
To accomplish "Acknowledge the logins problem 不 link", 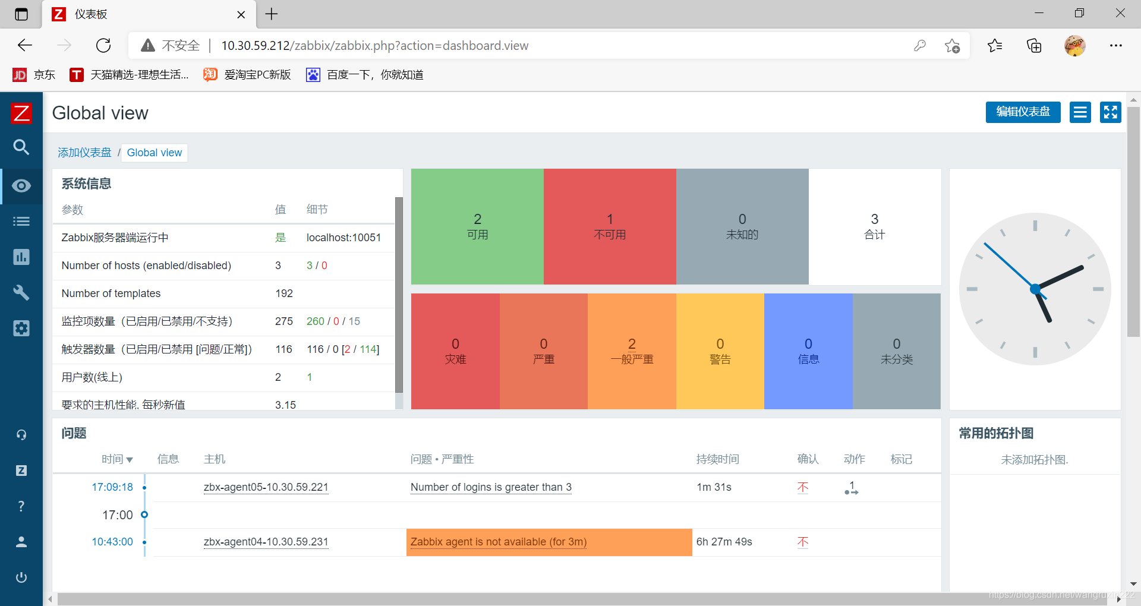I will pyautogui.click(x=803, y=488).
